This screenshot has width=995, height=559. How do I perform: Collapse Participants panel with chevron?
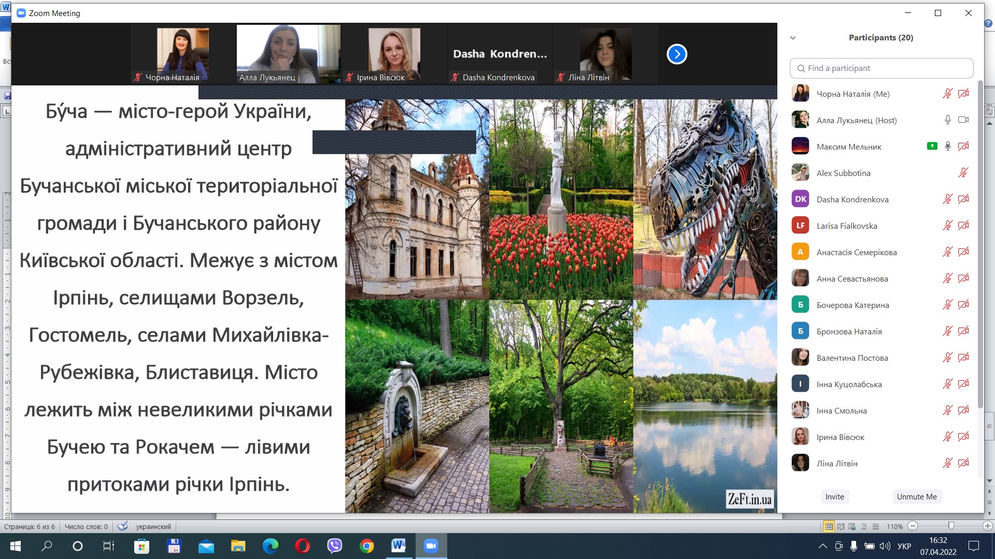pos(793,38)
